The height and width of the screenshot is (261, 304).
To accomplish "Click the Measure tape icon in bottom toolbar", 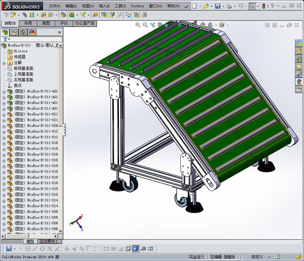I will coord(143,249).
